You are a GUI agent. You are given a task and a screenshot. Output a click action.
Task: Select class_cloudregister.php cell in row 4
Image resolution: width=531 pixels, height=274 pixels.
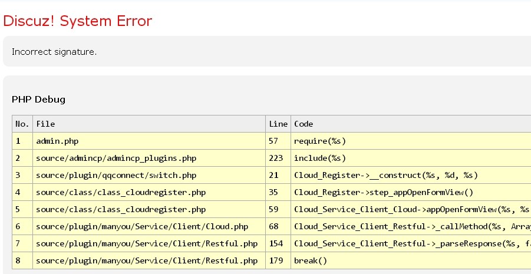point(149,192)
